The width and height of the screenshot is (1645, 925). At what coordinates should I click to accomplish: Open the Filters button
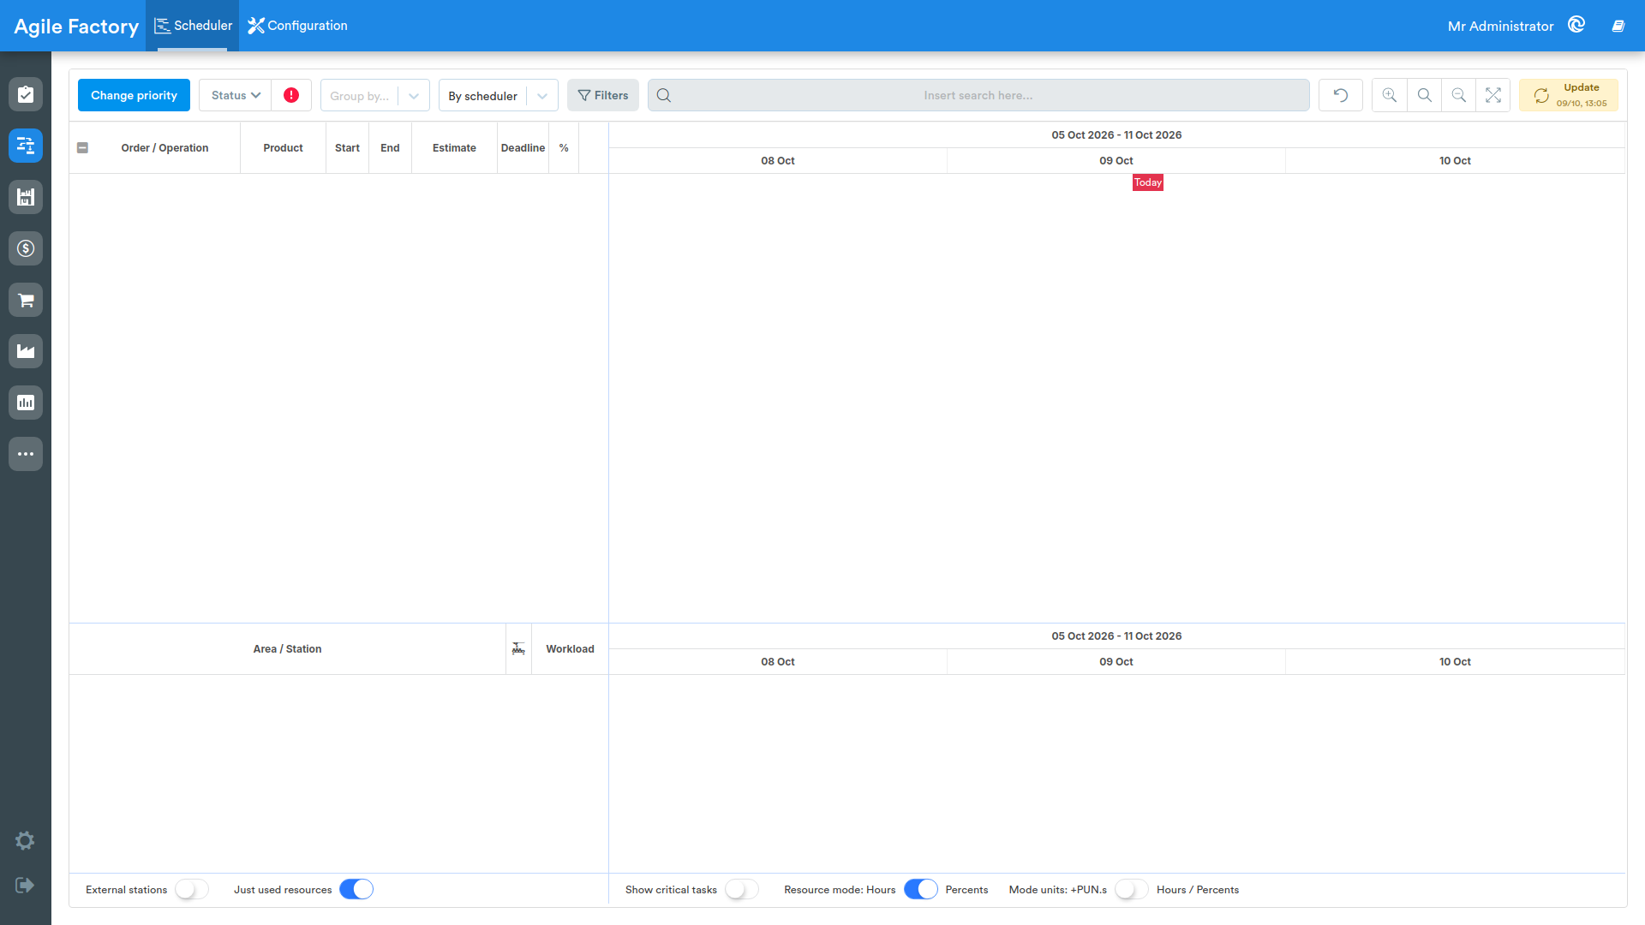[603, 95]
